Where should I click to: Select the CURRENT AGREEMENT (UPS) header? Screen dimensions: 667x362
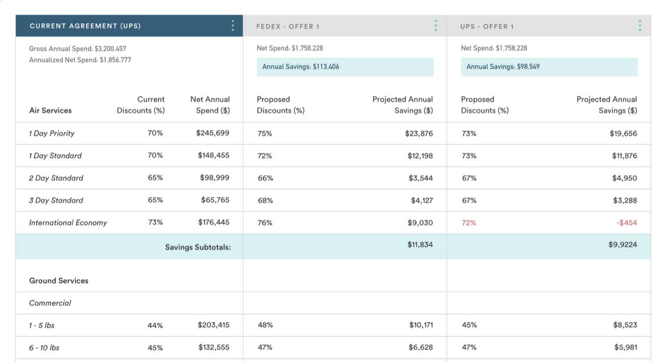[x=82, y=26]
